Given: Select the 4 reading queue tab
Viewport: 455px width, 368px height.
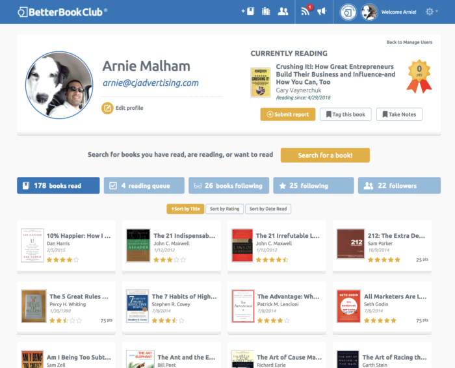Looking at the screenshot, I should 144,185.
